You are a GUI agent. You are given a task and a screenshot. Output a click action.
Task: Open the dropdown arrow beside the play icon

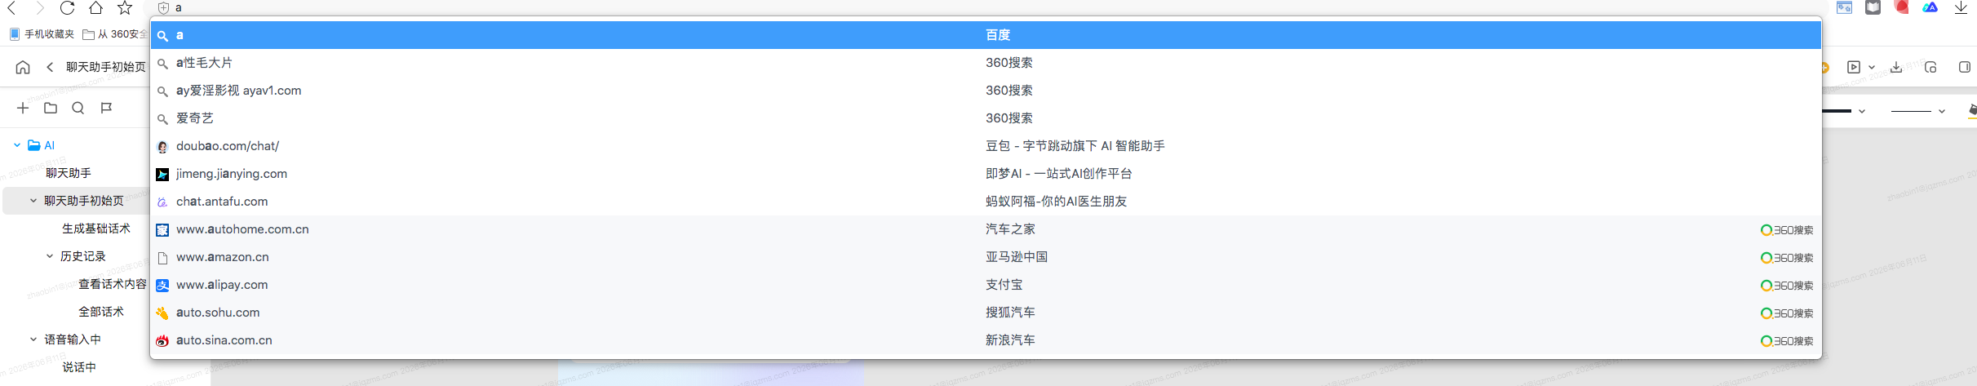1872,67
